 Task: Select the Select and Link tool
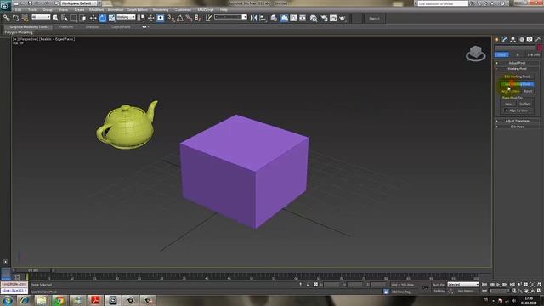coord(7,18)
